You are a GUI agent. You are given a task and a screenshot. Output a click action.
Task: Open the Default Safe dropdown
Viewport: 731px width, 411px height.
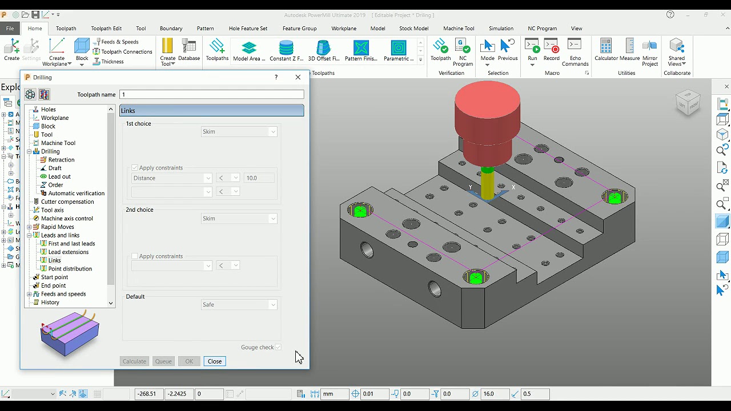[239, 305]
